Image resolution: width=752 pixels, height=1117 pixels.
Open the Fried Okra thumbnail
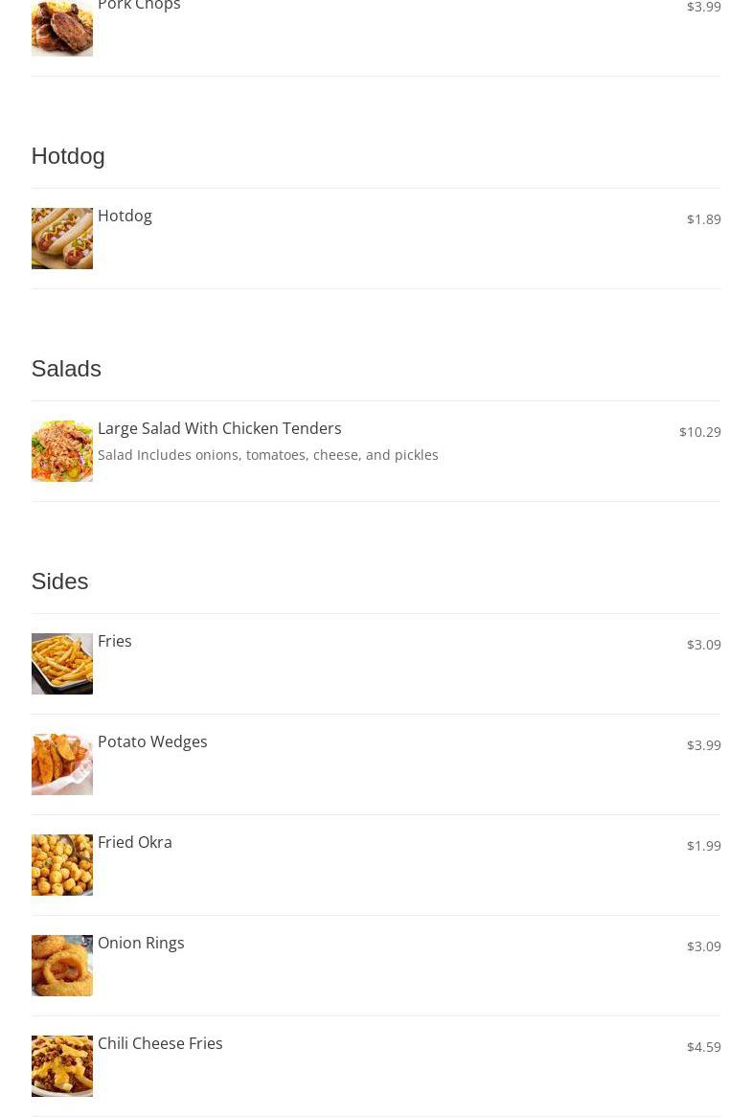click(x=61, y=864)
